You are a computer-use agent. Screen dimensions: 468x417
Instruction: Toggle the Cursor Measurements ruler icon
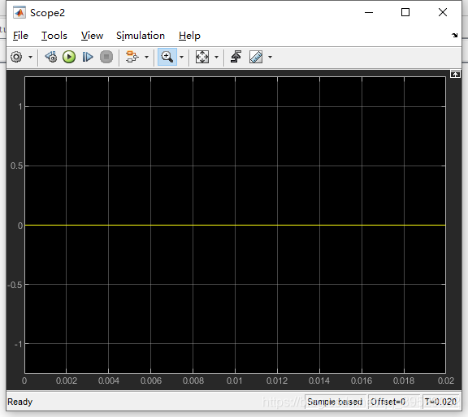(256, 57)
